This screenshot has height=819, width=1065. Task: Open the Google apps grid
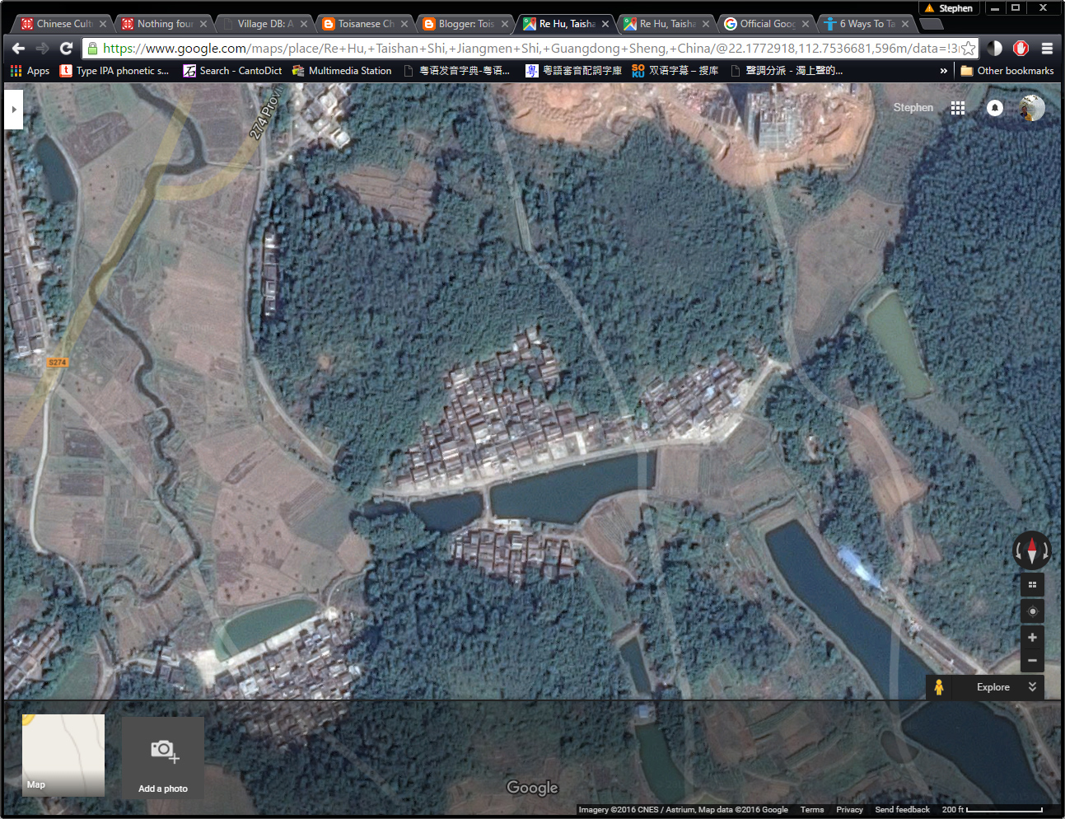[957, 108]
